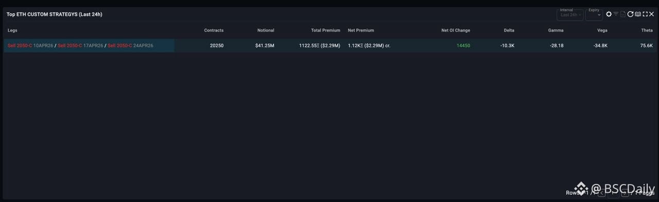Screen dimensions: 659x202
Task: Open the Interval Last 24h dropdown
Action: point(570,14)
